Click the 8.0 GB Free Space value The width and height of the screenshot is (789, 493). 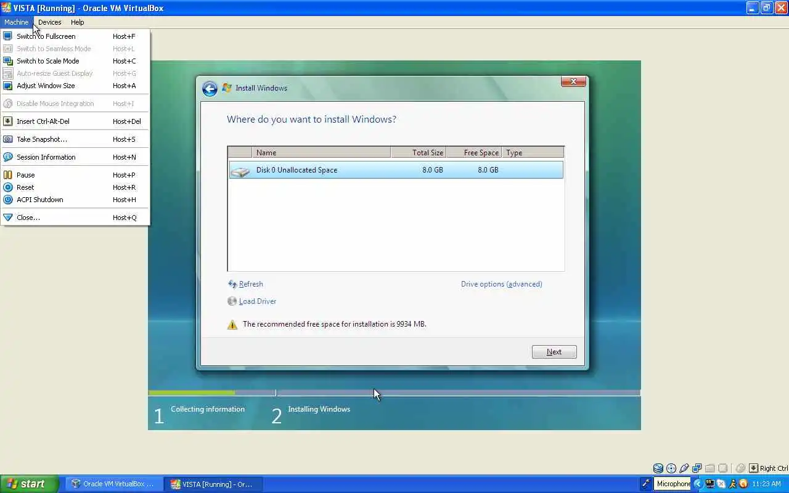point(488,170)
